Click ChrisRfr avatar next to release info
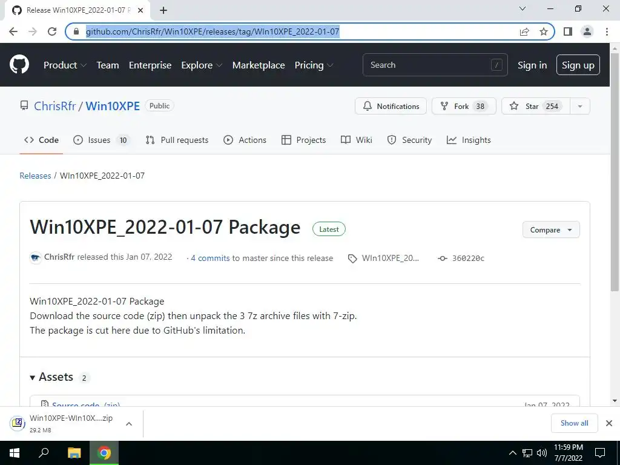 coord(36,258)
